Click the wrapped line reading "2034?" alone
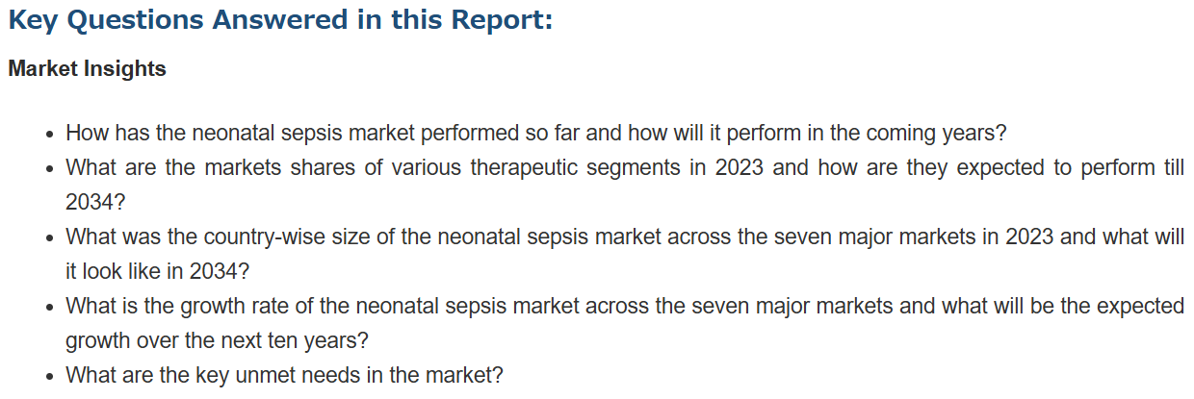 [95, 202]
